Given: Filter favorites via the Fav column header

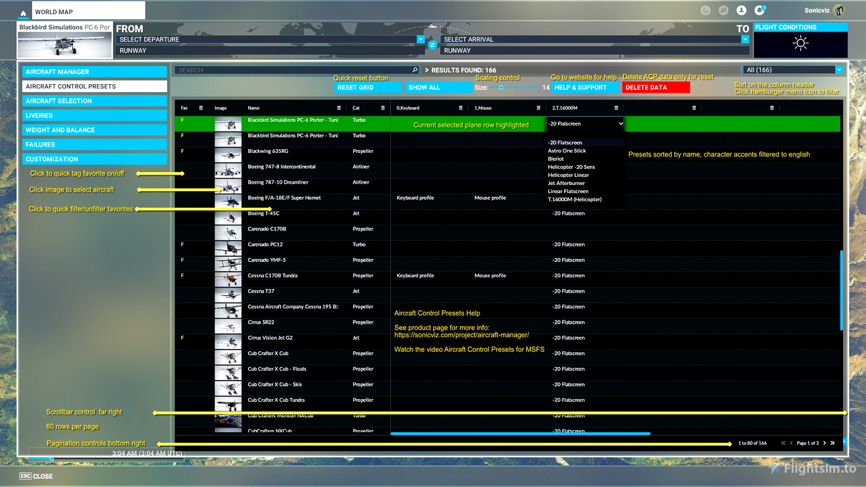Looking at the screenshot, I should [184, 108].
